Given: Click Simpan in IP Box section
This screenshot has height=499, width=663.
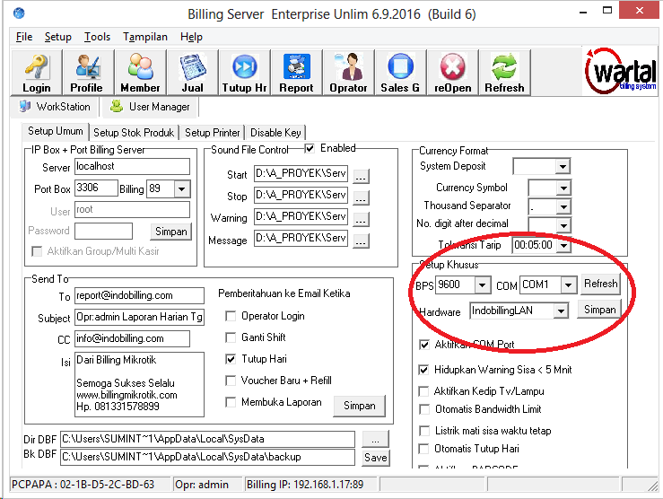Looking at the screenshot, I should pyautogui.click(x=170, y=232).
